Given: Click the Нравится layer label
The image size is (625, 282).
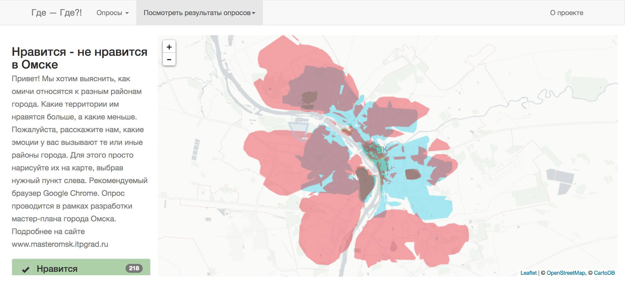Looking at the screenshot, I should click(57, 269).
